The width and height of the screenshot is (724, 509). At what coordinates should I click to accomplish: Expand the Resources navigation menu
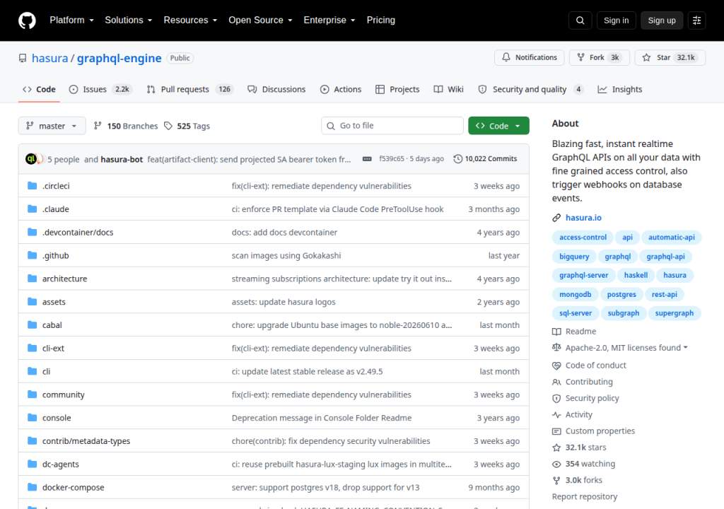pyautogui.click(x=190, y=21)
